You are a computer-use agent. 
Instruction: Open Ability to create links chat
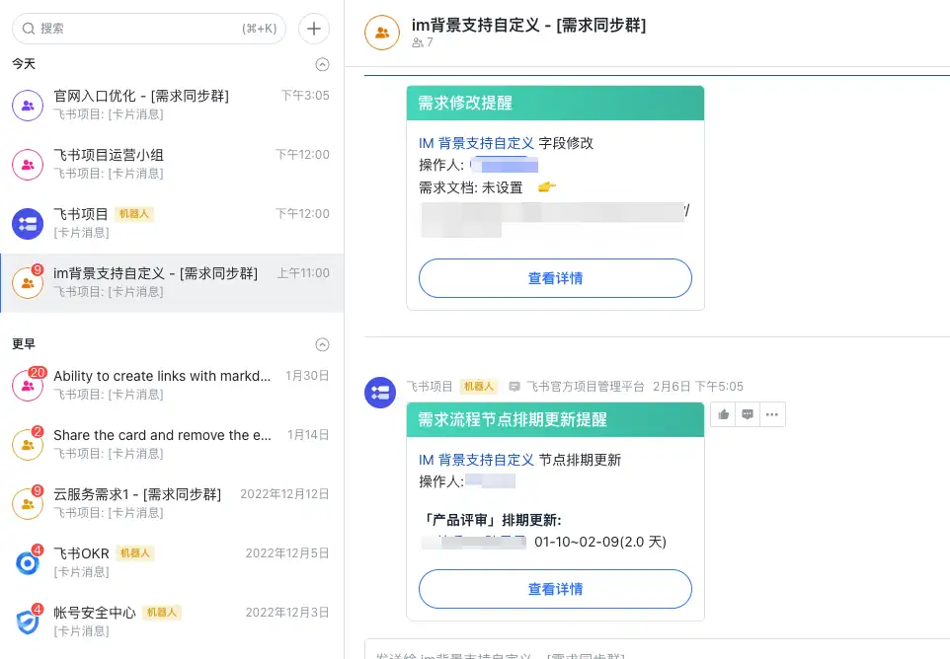click(172, 386)
